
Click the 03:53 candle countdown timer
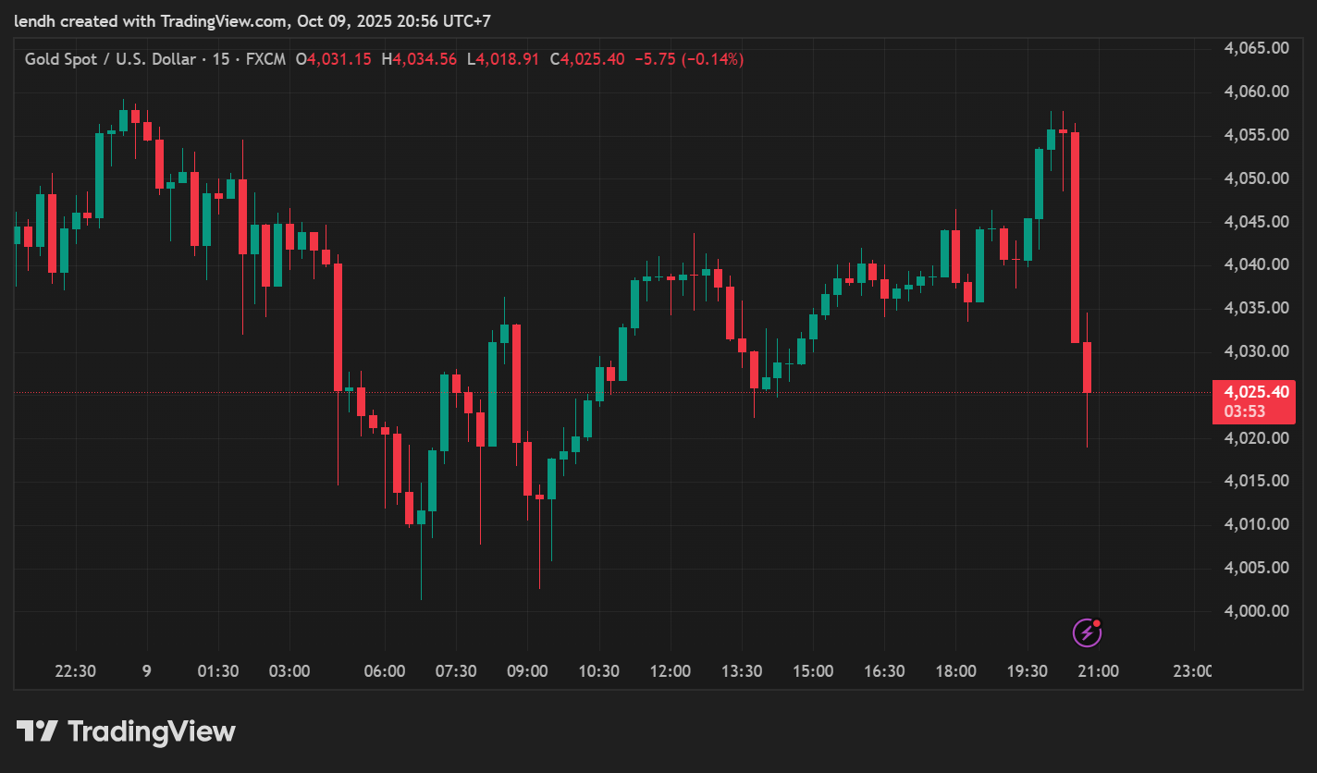1244,411
